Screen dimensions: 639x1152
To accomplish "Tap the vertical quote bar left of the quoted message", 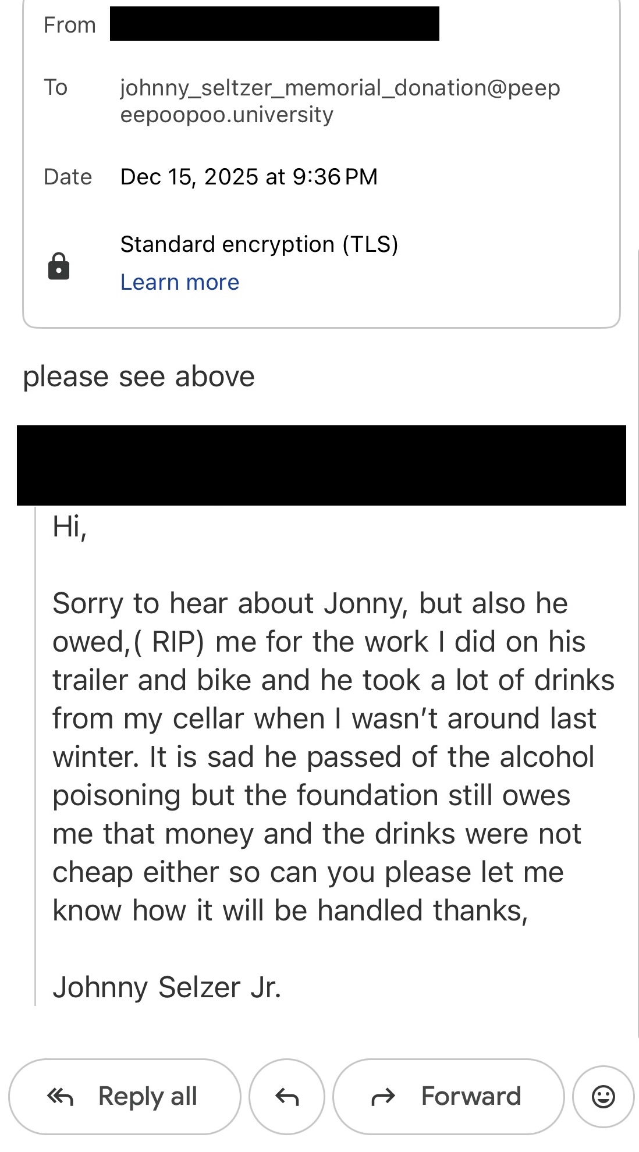I will [35, 756].
